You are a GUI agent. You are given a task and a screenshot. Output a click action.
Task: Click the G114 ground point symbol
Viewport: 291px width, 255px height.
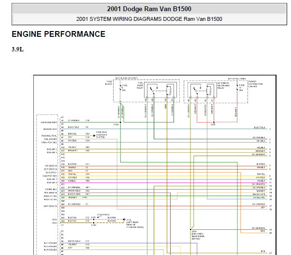pyautogui.click(x=124, y=220)
